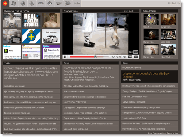Open the Guitar Hero logo tab

[67, 3]
